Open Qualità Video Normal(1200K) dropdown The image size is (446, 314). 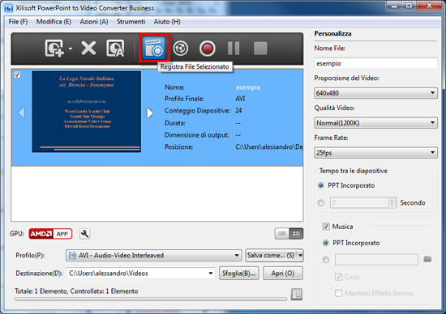(375, 123)
